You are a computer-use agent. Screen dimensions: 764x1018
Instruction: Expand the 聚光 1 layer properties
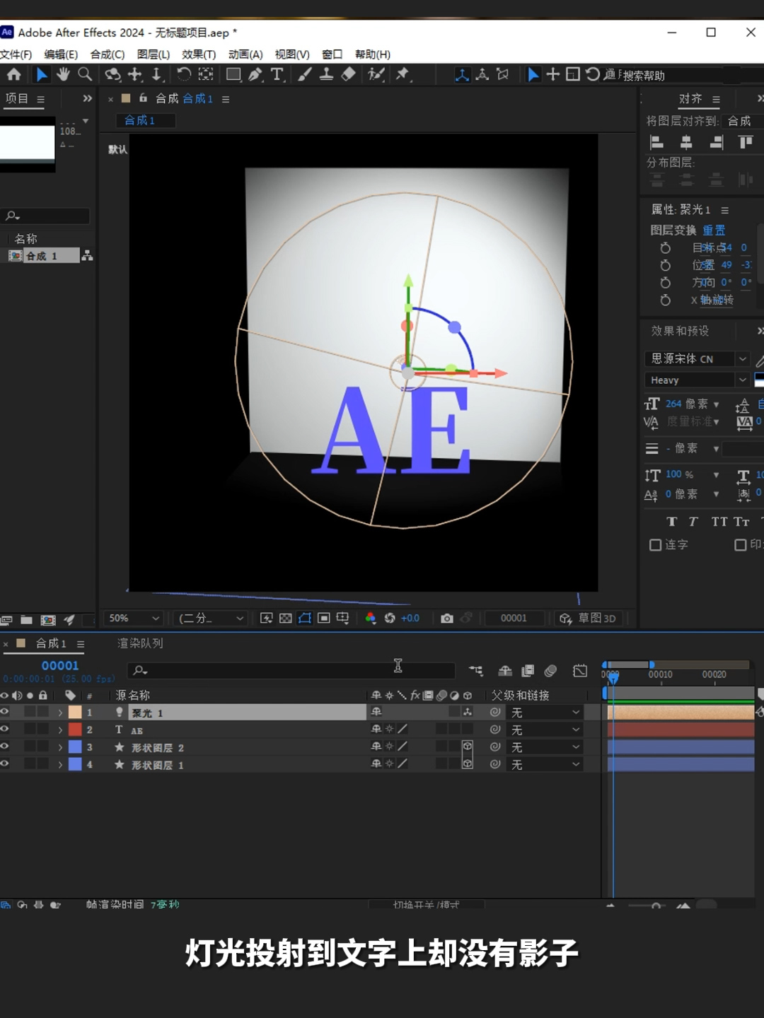click(x=60, y=713)
